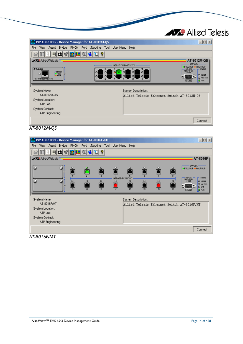The height and width of the screenshot is (344, 243).
Task: Open the Tool menu in the AT-8016F/MT window
Action: point(107,146)
